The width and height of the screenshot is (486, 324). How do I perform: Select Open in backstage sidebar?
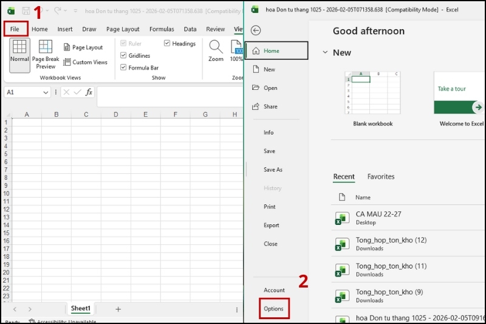click(277, 88)
